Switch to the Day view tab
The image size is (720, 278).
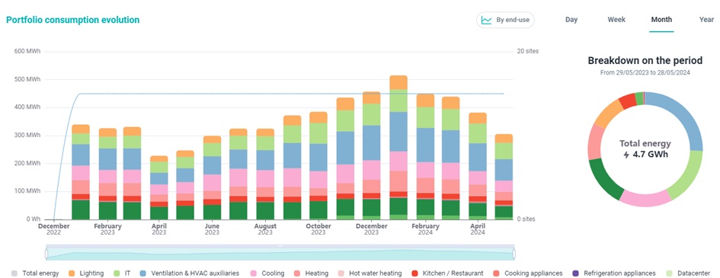571,20
